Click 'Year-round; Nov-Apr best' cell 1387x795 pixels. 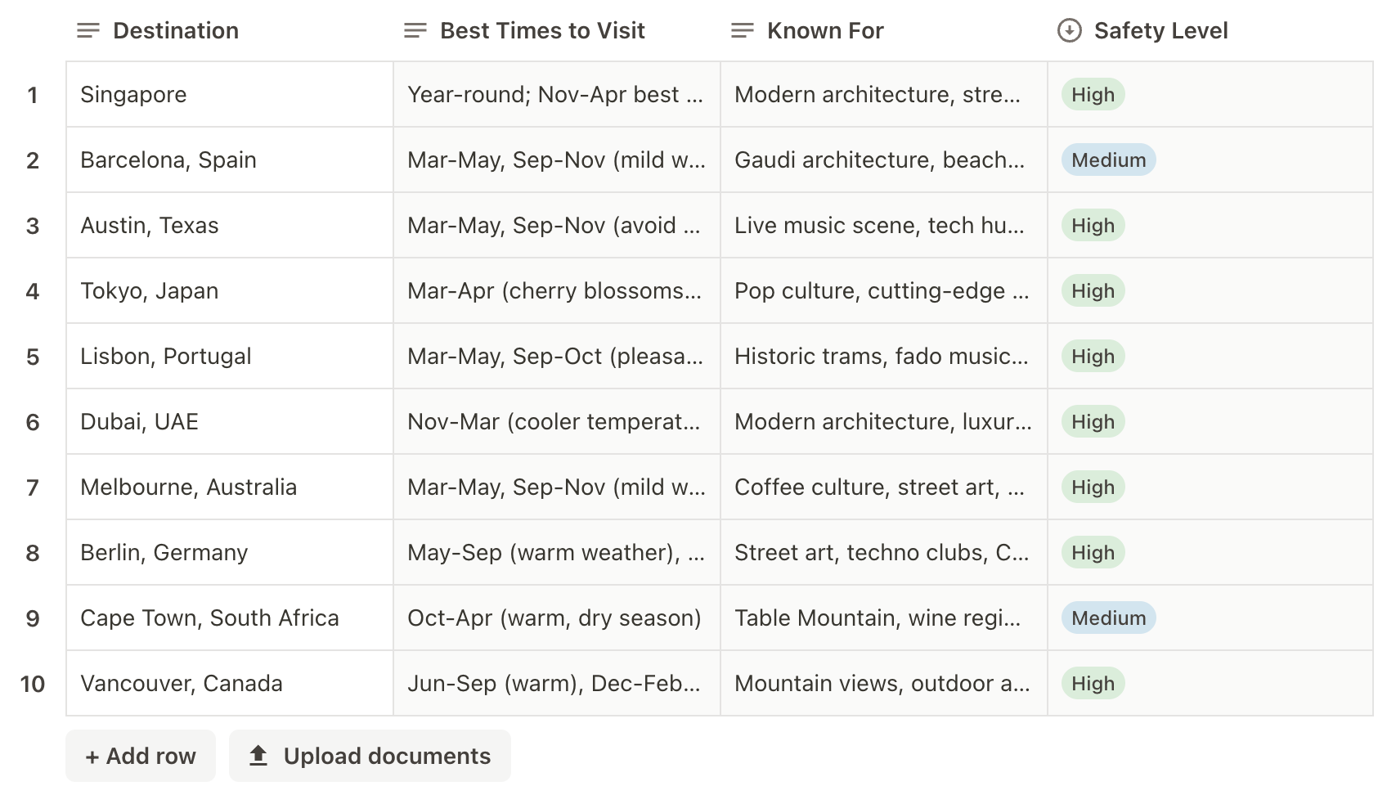[557, 95]
